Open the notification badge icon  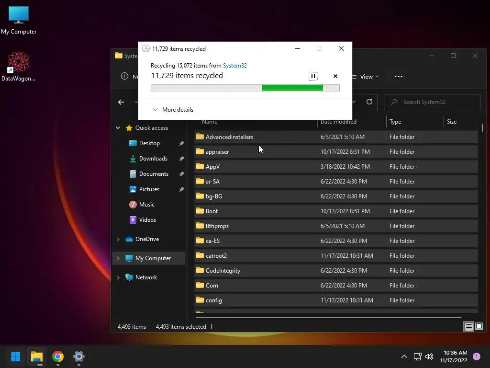(477, 356)
